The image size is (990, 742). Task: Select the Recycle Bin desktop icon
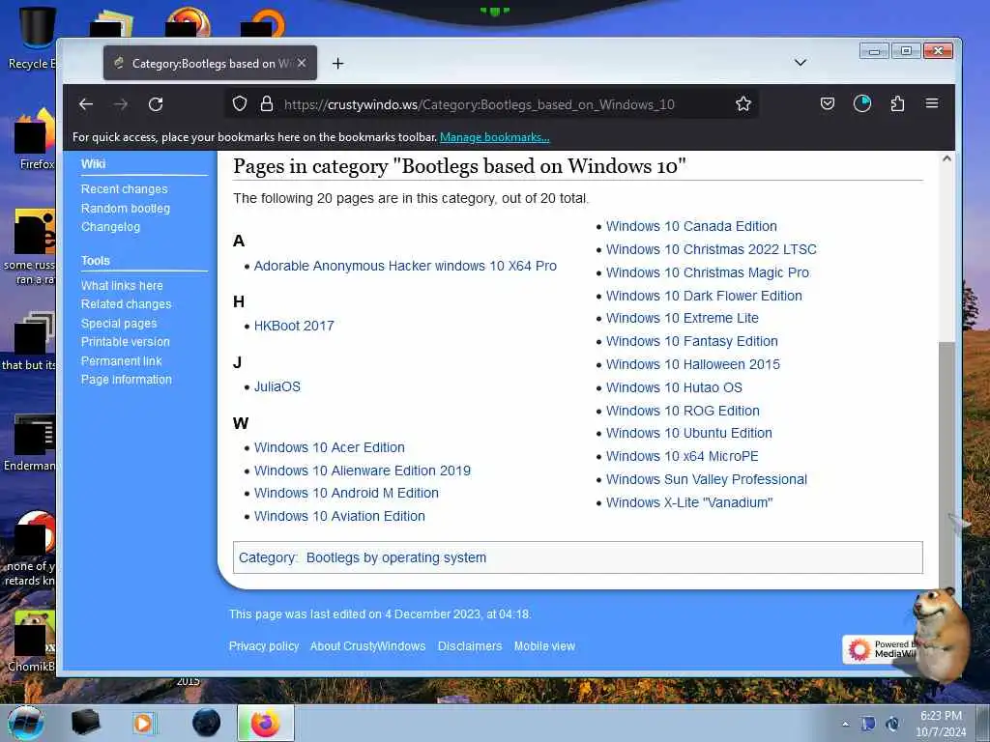click(34, 38)
